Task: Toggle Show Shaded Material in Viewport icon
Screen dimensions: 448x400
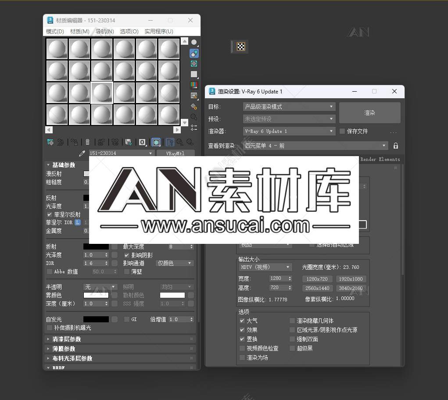Action: pyautogui.click(x=156, y=142)
